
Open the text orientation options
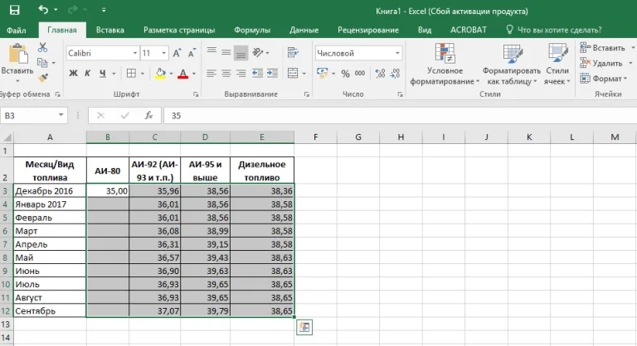(260, 52)
